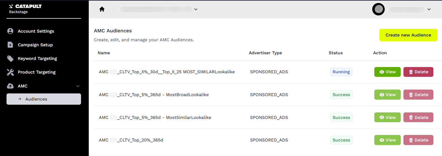442x156 pixels.
Task: Click the home breadcrumb icon
Action: (102, 9)
